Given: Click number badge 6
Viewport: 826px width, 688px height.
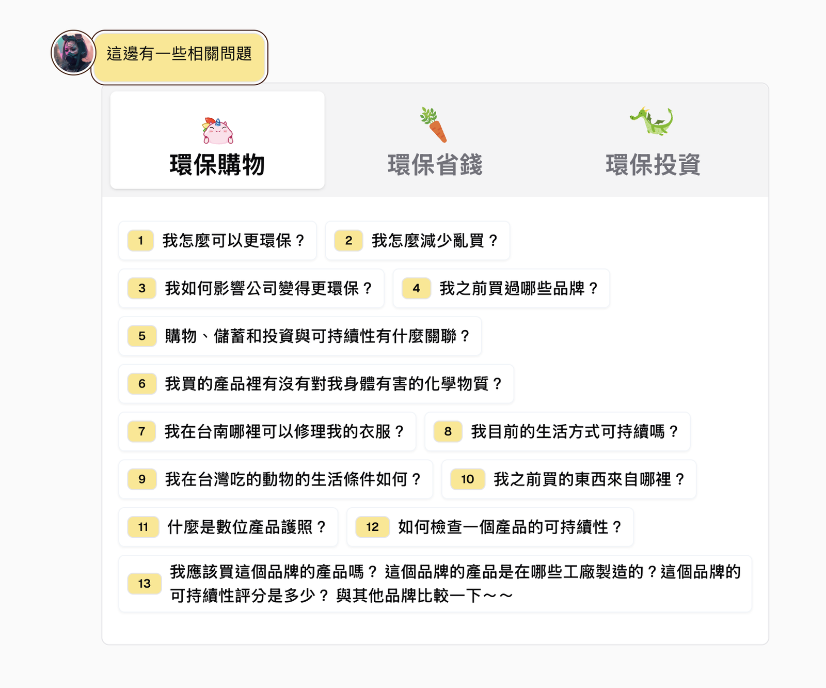Looking at the screenshot, I should tap(142, 384).
